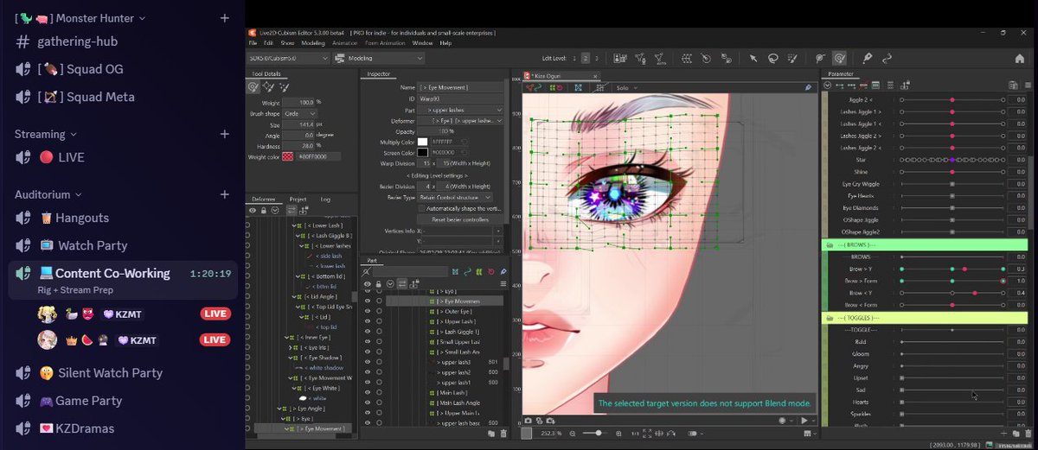Add channel to Auditorium category

(224, 194)
